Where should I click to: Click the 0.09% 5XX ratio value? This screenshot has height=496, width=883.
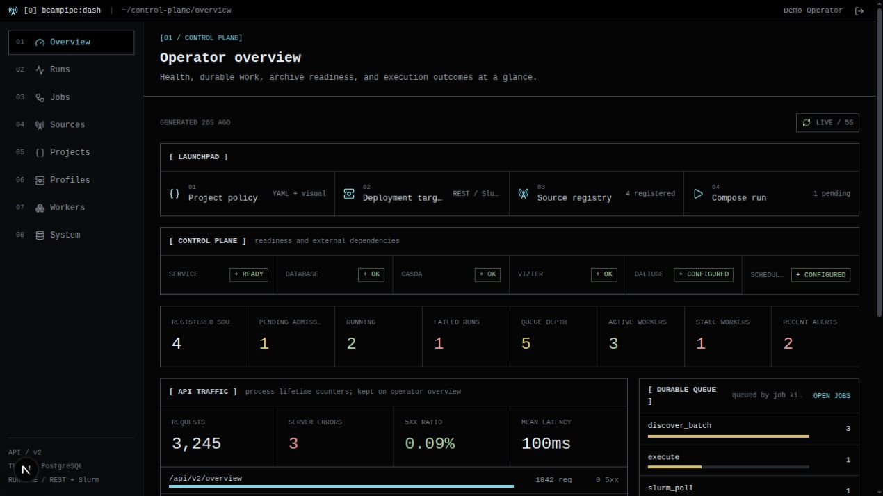[x=430, y=443]
